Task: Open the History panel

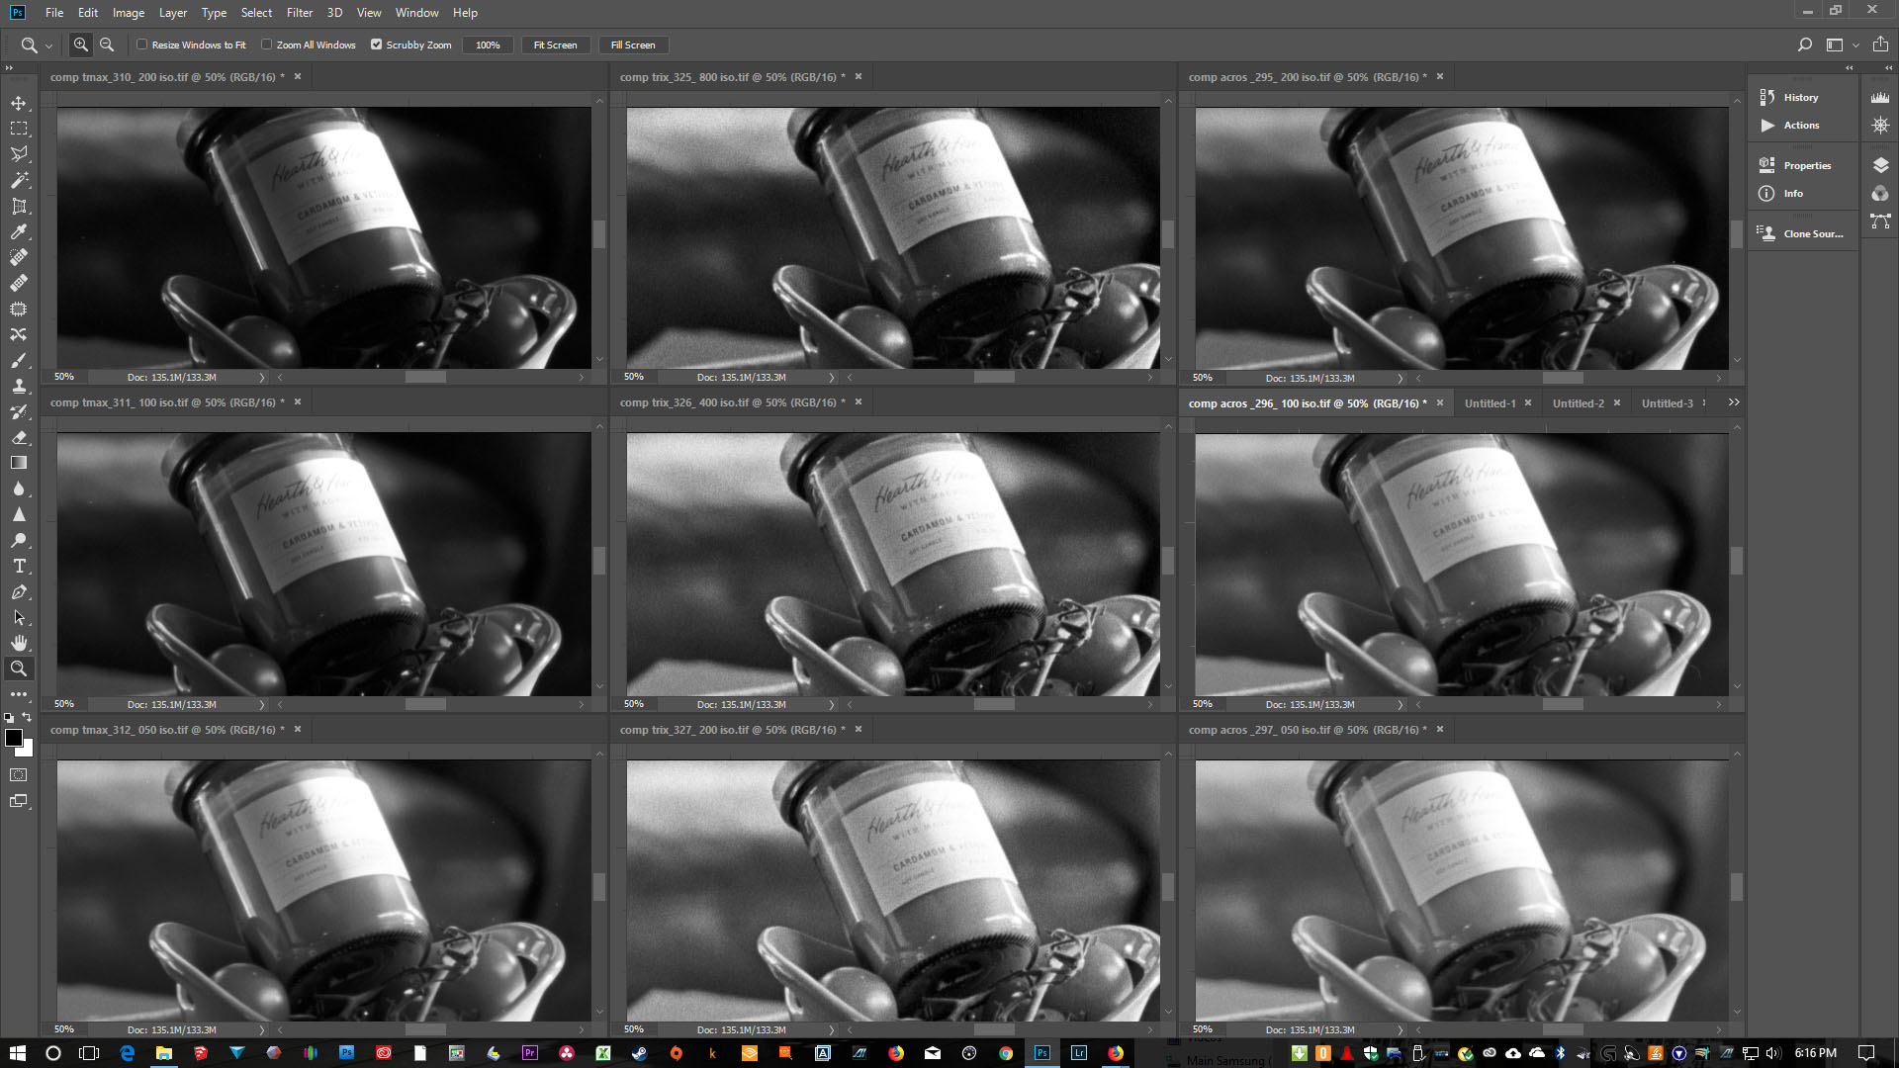Action: pyautogui.click(x=1800, y=97)
